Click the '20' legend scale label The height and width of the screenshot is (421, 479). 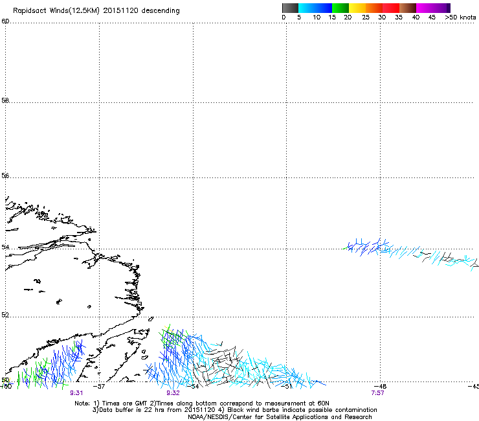(348, 17)
